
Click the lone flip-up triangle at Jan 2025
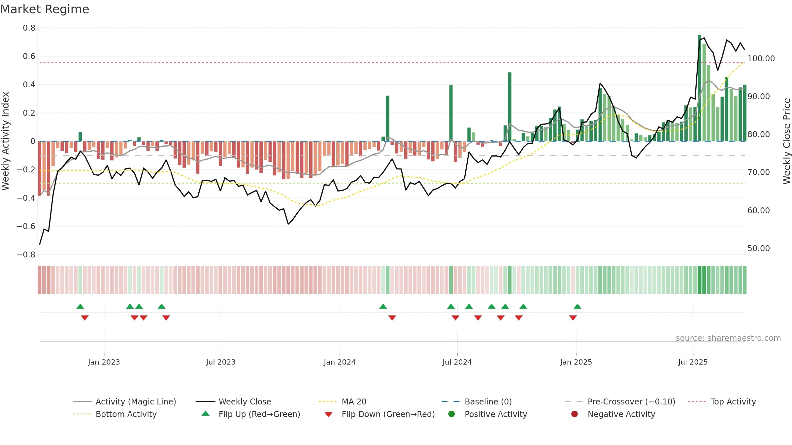coord(577,306)
